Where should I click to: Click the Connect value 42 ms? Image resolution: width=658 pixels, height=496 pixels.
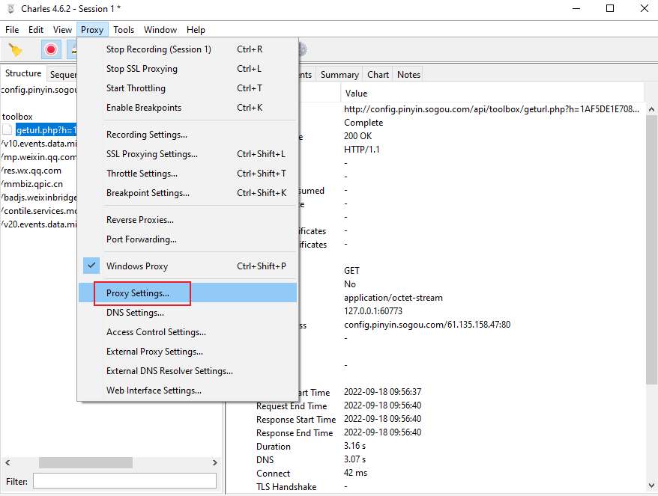(355, 473)
